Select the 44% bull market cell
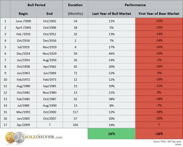The width and height of the screenshot is (183, 147). tap(112, 53)
